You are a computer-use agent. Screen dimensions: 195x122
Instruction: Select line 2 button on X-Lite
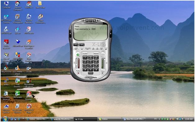pos(82,45)
